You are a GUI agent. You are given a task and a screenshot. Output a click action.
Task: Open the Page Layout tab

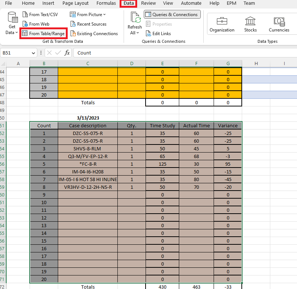pos(75,3)
